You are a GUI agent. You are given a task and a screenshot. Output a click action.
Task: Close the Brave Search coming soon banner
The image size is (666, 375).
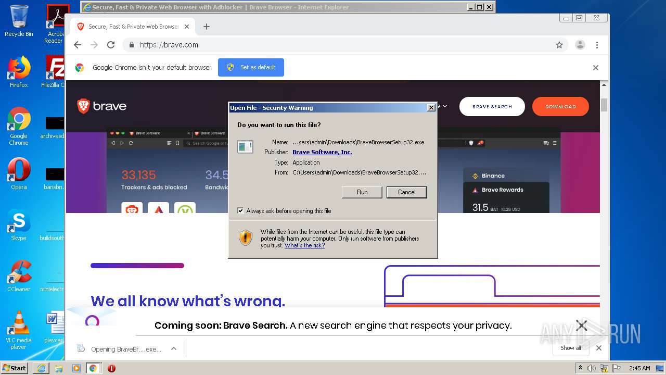point(582,326)
